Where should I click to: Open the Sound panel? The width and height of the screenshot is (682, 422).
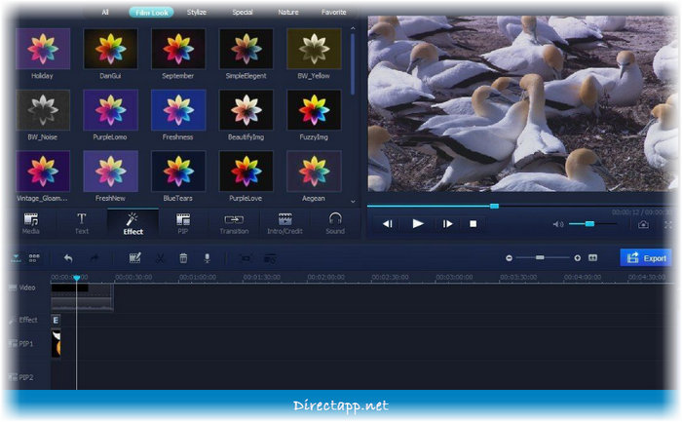pos(335,223)
